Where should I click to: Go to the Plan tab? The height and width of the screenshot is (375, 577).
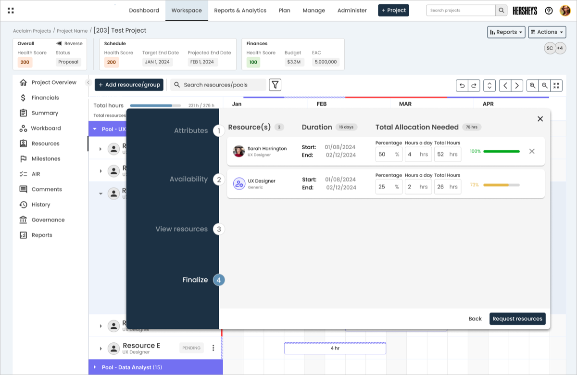(x=284, y=11)
